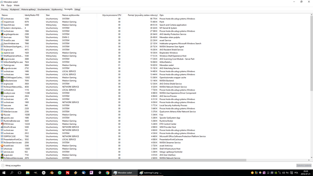Sort by Użycie procesora CPU header
Viewport: 313px width, 176px height.
[112, 15]
